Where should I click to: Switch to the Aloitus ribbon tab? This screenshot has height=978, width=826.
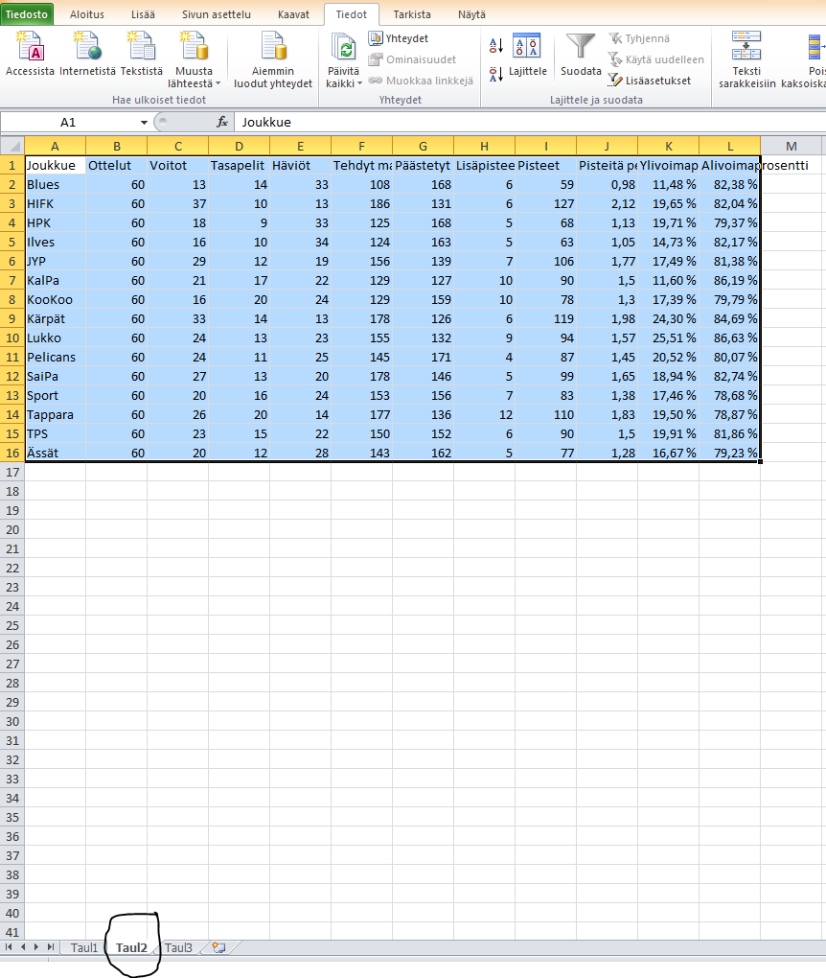tap(87, 14)
